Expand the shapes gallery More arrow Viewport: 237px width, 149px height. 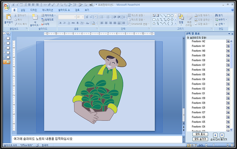click(x=175, y=24)
